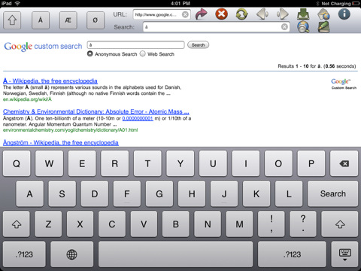This screenshot has height=271, width=361.
Task: Tap the L key
Action: [x=289, y=193]
